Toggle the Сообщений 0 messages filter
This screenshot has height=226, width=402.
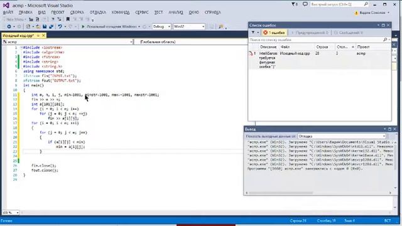pos(348,33)
